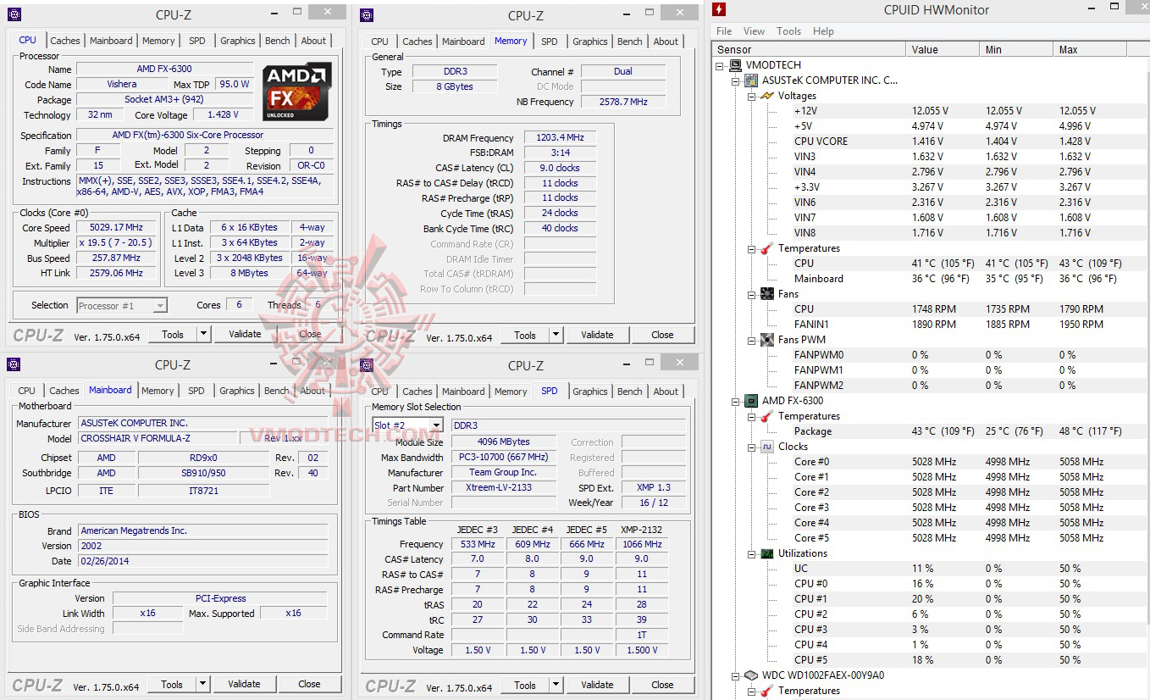This screenshot has width=1150, height=700.
Task: Click the thermometer icon for AMD FX-6300 Temperatures
Action: (x=766, y=416)
